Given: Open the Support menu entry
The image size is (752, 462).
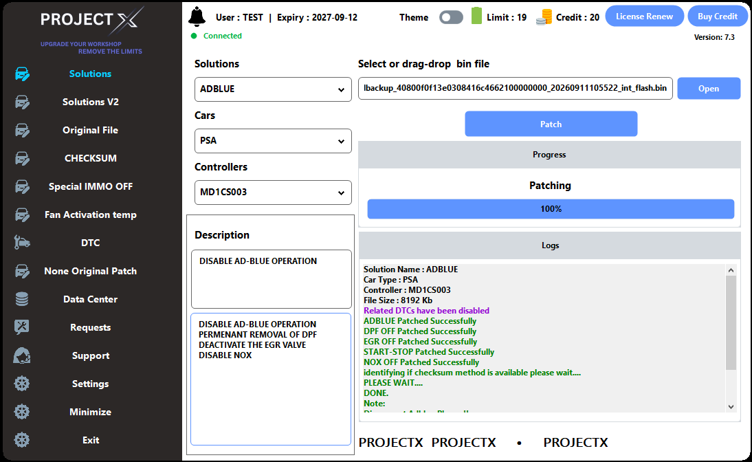Looking at the screenshot, I should [90, 355].
